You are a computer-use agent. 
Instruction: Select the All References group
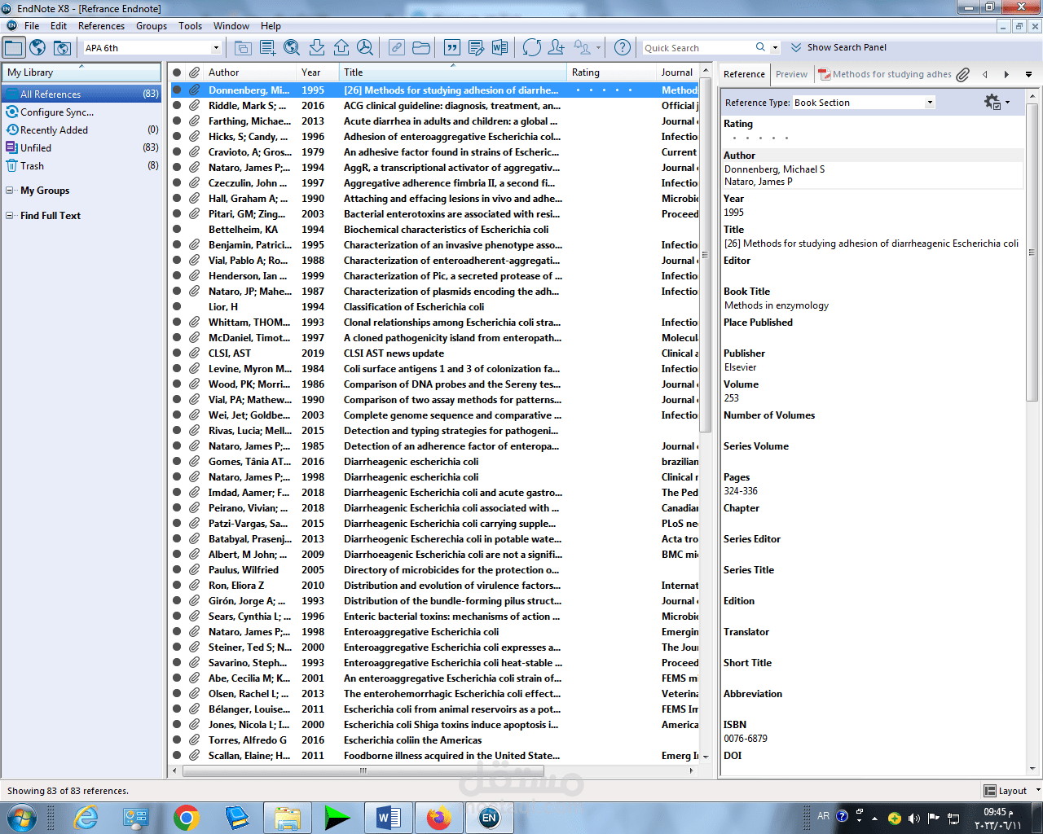pos(81,94)
